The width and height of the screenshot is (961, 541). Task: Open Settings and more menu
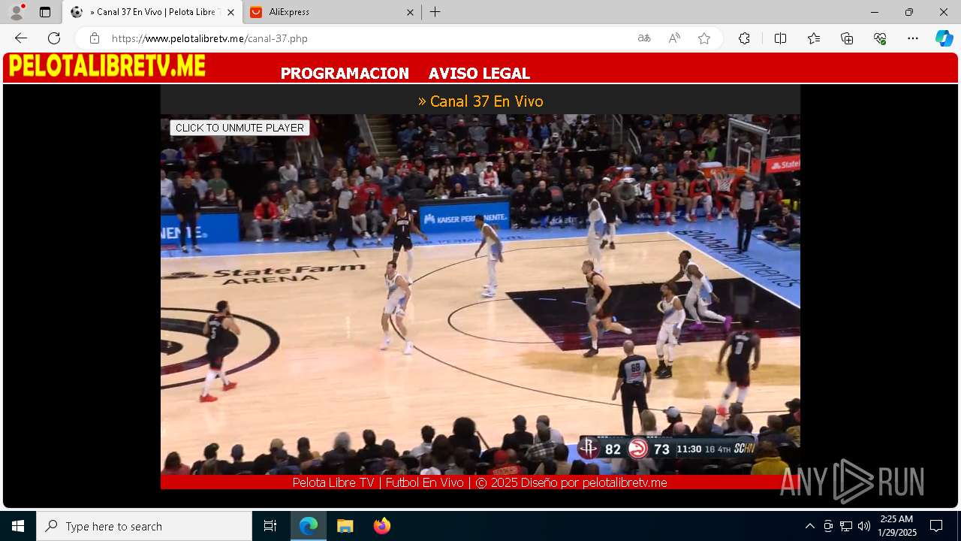[913, 38]
